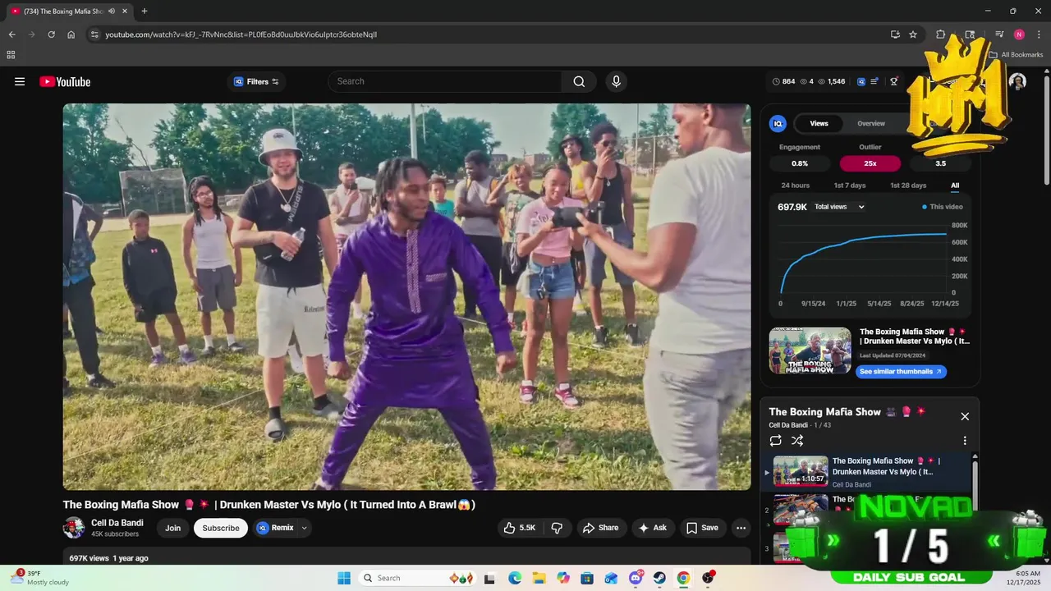Expand the Total views dropdown
The height and width of the screenshot is (591, 1051).
(839, 207)
